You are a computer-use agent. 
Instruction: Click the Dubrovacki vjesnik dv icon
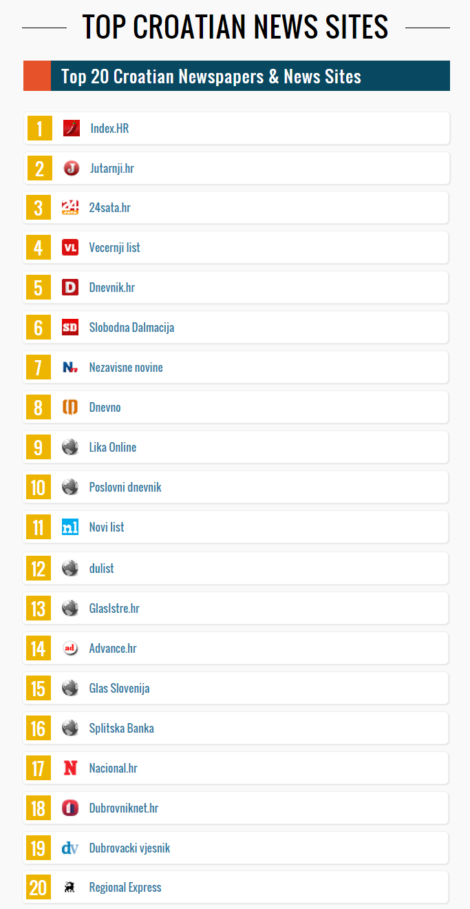tap(70, 848)
